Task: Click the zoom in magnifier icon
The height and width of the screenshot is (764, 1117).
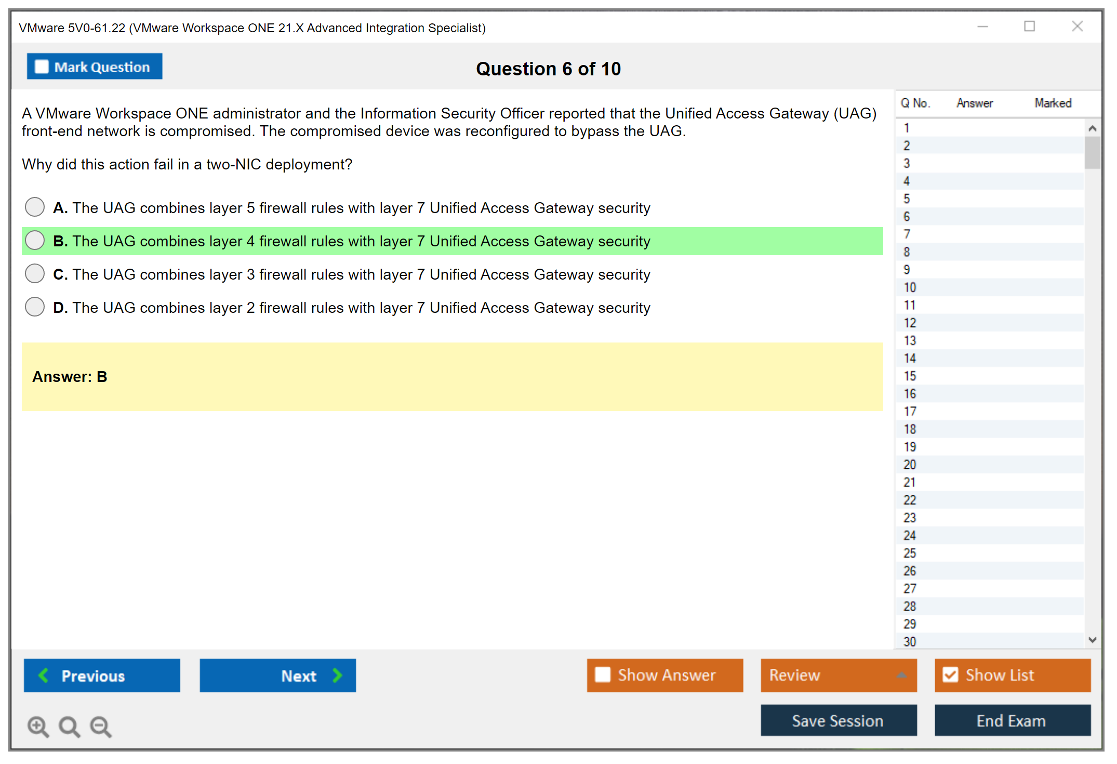Action: [38, 726]
